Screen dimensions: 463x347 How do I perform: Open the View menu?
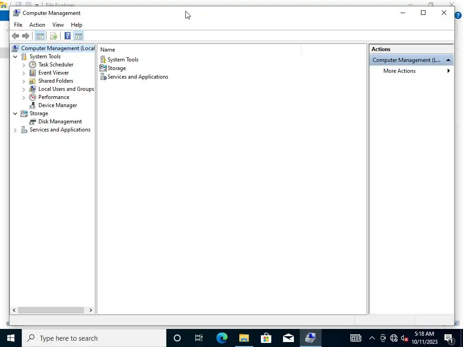(58, 25)
